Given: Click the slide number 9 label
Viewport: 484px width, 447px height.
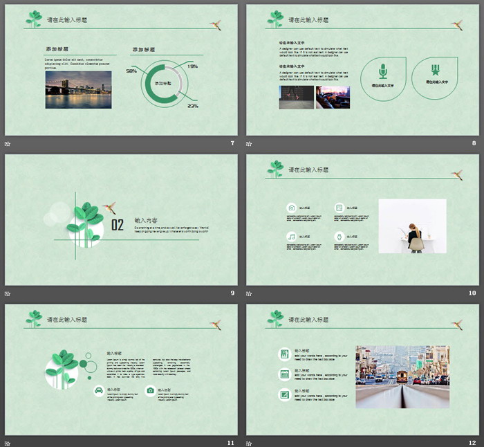Looking at the screenshot, I should (x=232, y=293).
